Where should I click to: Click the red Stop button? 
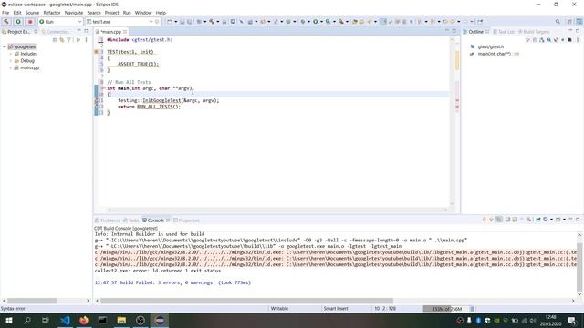click(x=30, y=22)
